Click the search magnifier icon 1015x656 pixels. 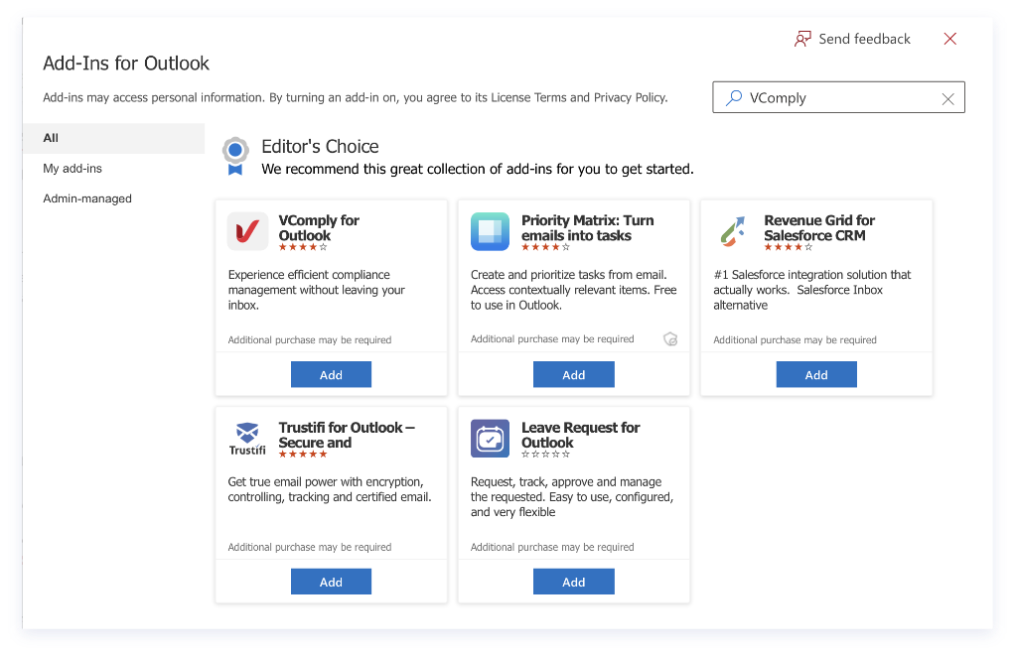733,97
